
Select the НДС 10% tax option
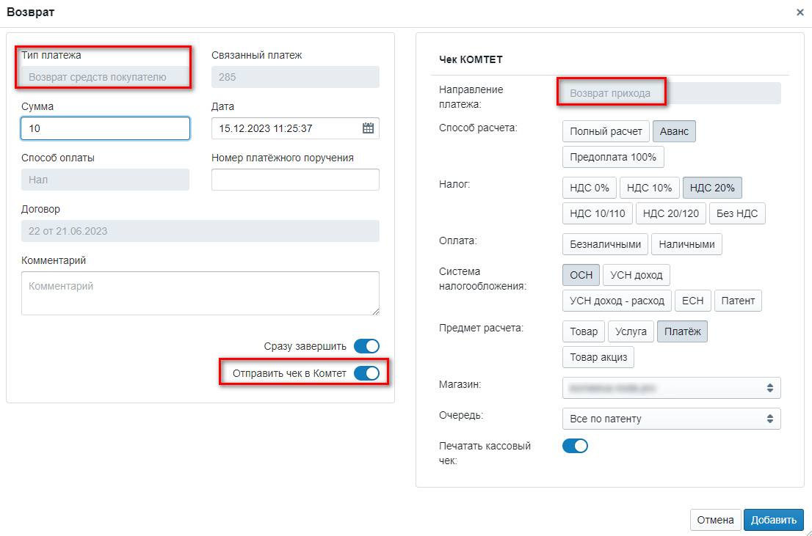pos(650,188)
